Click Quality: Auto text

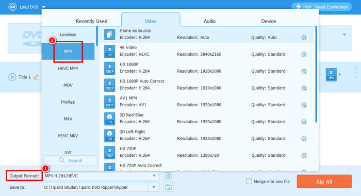[x=264, y=37]
